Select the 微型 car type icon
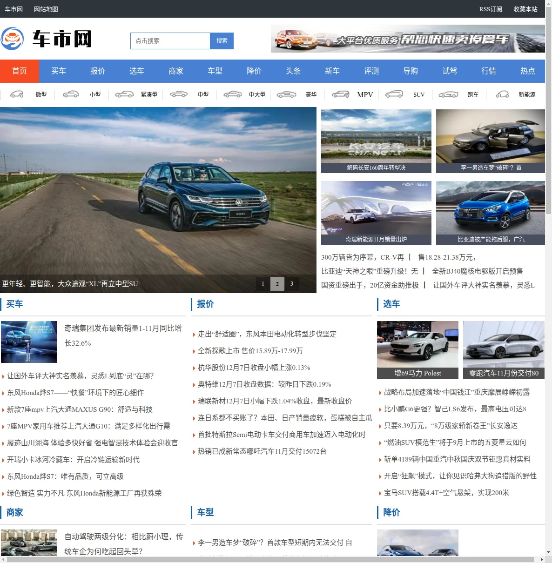The height and width of the screenshot is (563, 552). coord(17,94)
